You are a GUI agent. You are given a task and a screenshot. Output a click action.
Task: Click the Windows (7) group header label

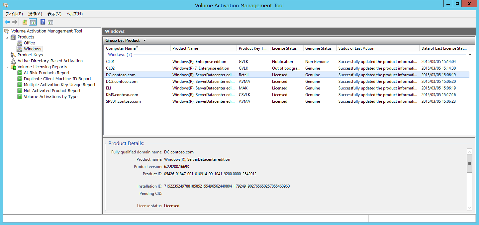[120, 55]
